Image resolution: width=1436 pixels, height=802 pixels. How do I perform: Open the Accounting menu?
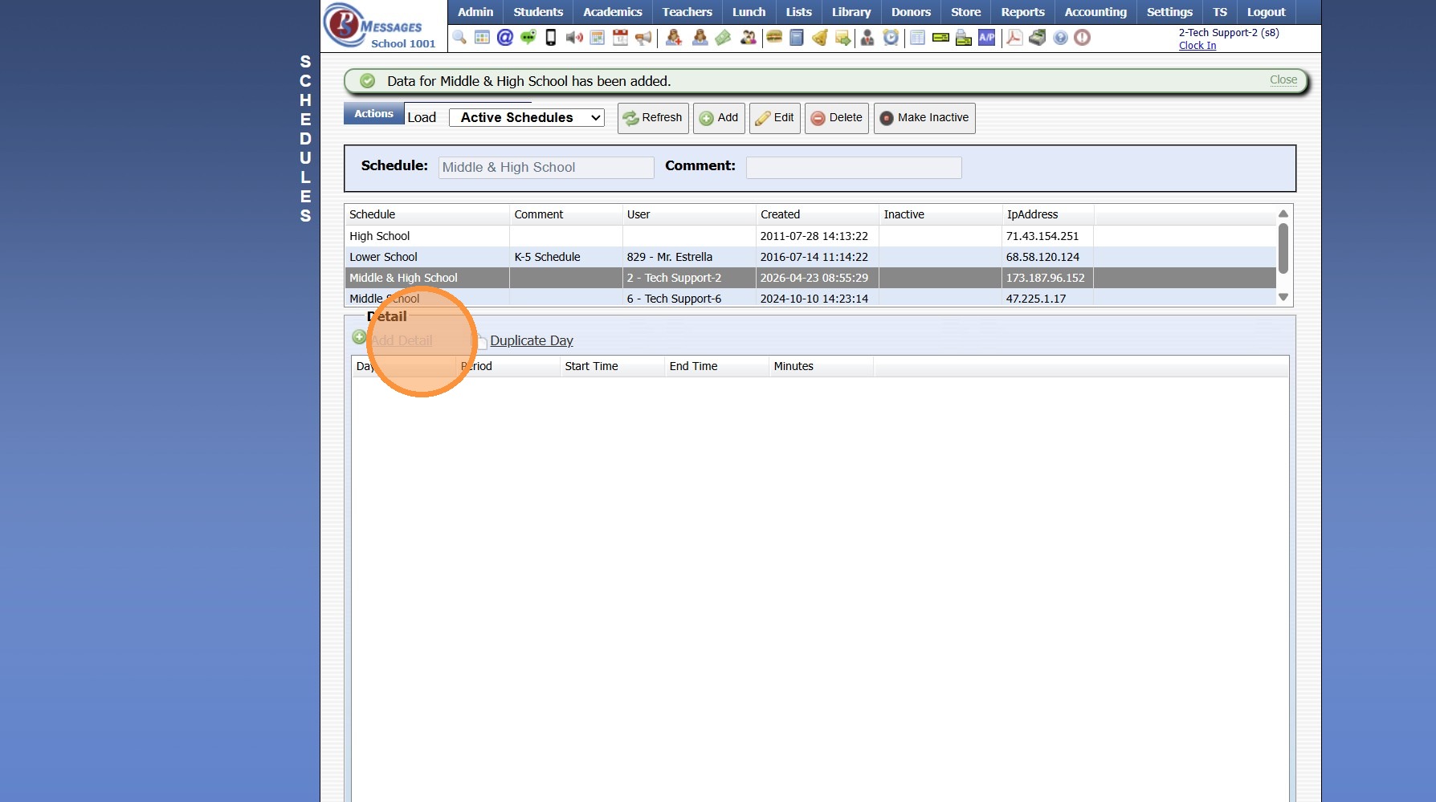pyautogui.click(x=1095, y=12)
